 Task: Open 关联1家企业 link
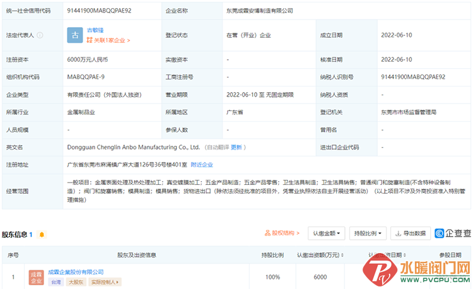[108, 40]
